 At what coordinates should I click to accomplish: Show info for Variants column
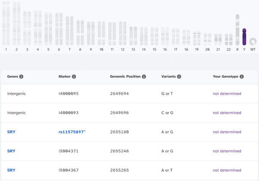179,76
